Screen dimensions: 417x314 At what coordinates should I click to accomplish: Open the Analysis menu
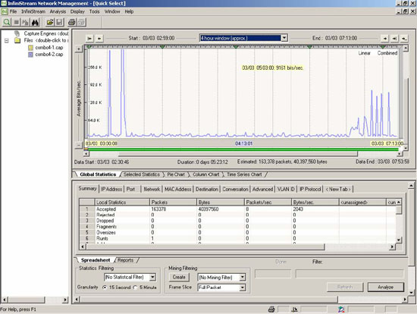click(x=58, y=11)
